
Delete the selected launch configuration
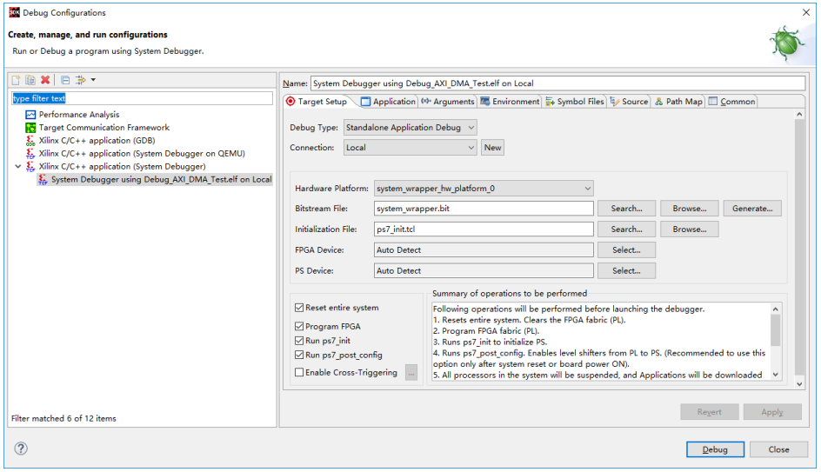45,80
